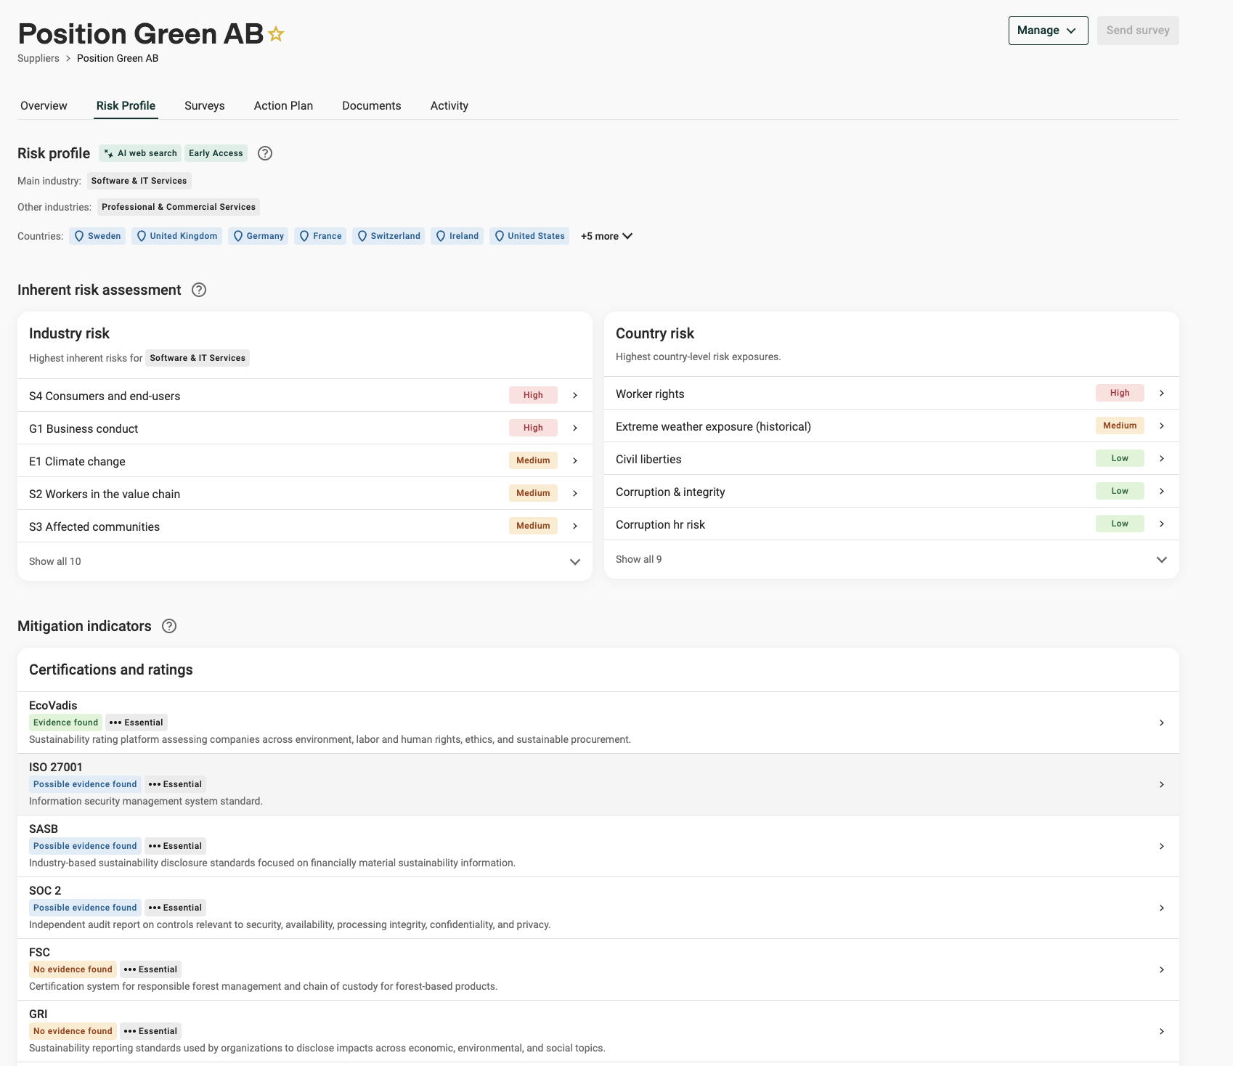Click No evidence found badge under FSC
Screen dimensions: 1233x1066
(x=73, y=969)
